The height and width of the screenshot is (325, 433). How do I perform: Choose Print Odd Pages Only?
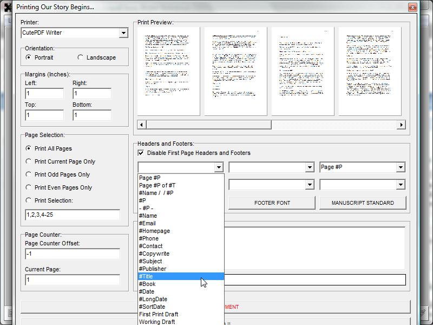point(29,174)
